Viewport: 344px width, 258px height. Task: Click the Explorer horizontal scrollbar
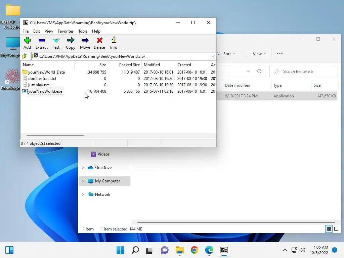(x=236, y=222)
